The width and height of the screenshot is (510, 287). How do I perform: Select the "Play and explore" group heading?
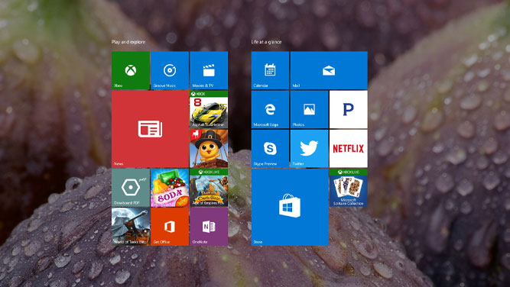click(128, 42)
